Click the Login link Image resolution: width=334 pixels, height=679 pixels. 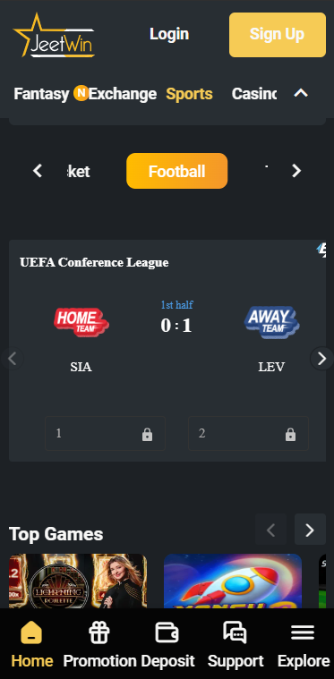169,34
